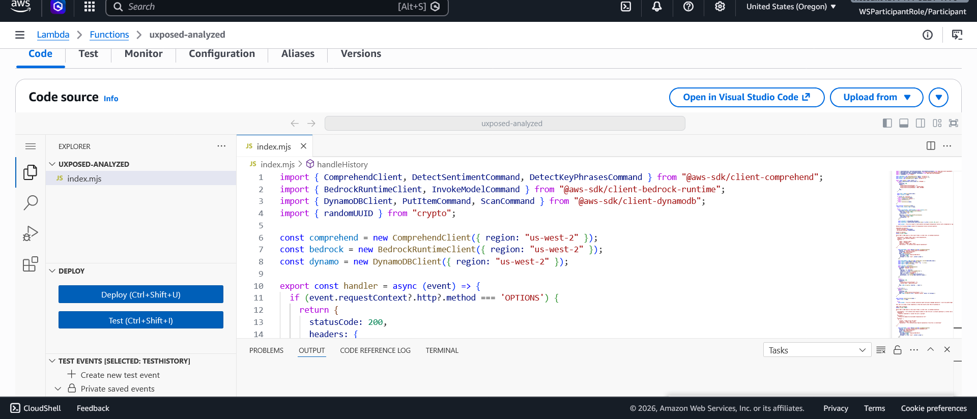Open the Extensions view in activity bar
The height and width of the screenshot is (419, 977).
(x=31, y=264)
